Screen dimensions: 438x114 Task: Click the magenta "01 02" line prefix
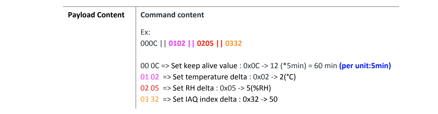149,77
